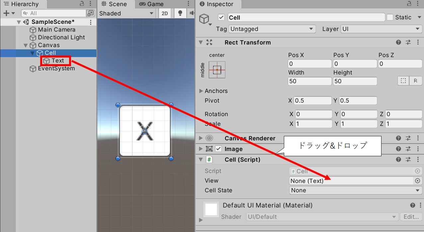
Task: Toggle scene lighting bulb icon
Action: (x=180, y=13)
